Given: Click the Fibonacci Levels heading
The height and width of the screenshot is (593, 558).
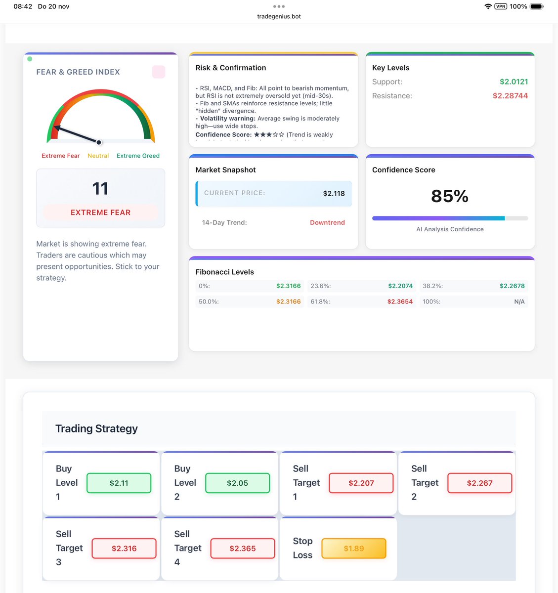Looking at the screenshot, I should [x=224, y=272].
